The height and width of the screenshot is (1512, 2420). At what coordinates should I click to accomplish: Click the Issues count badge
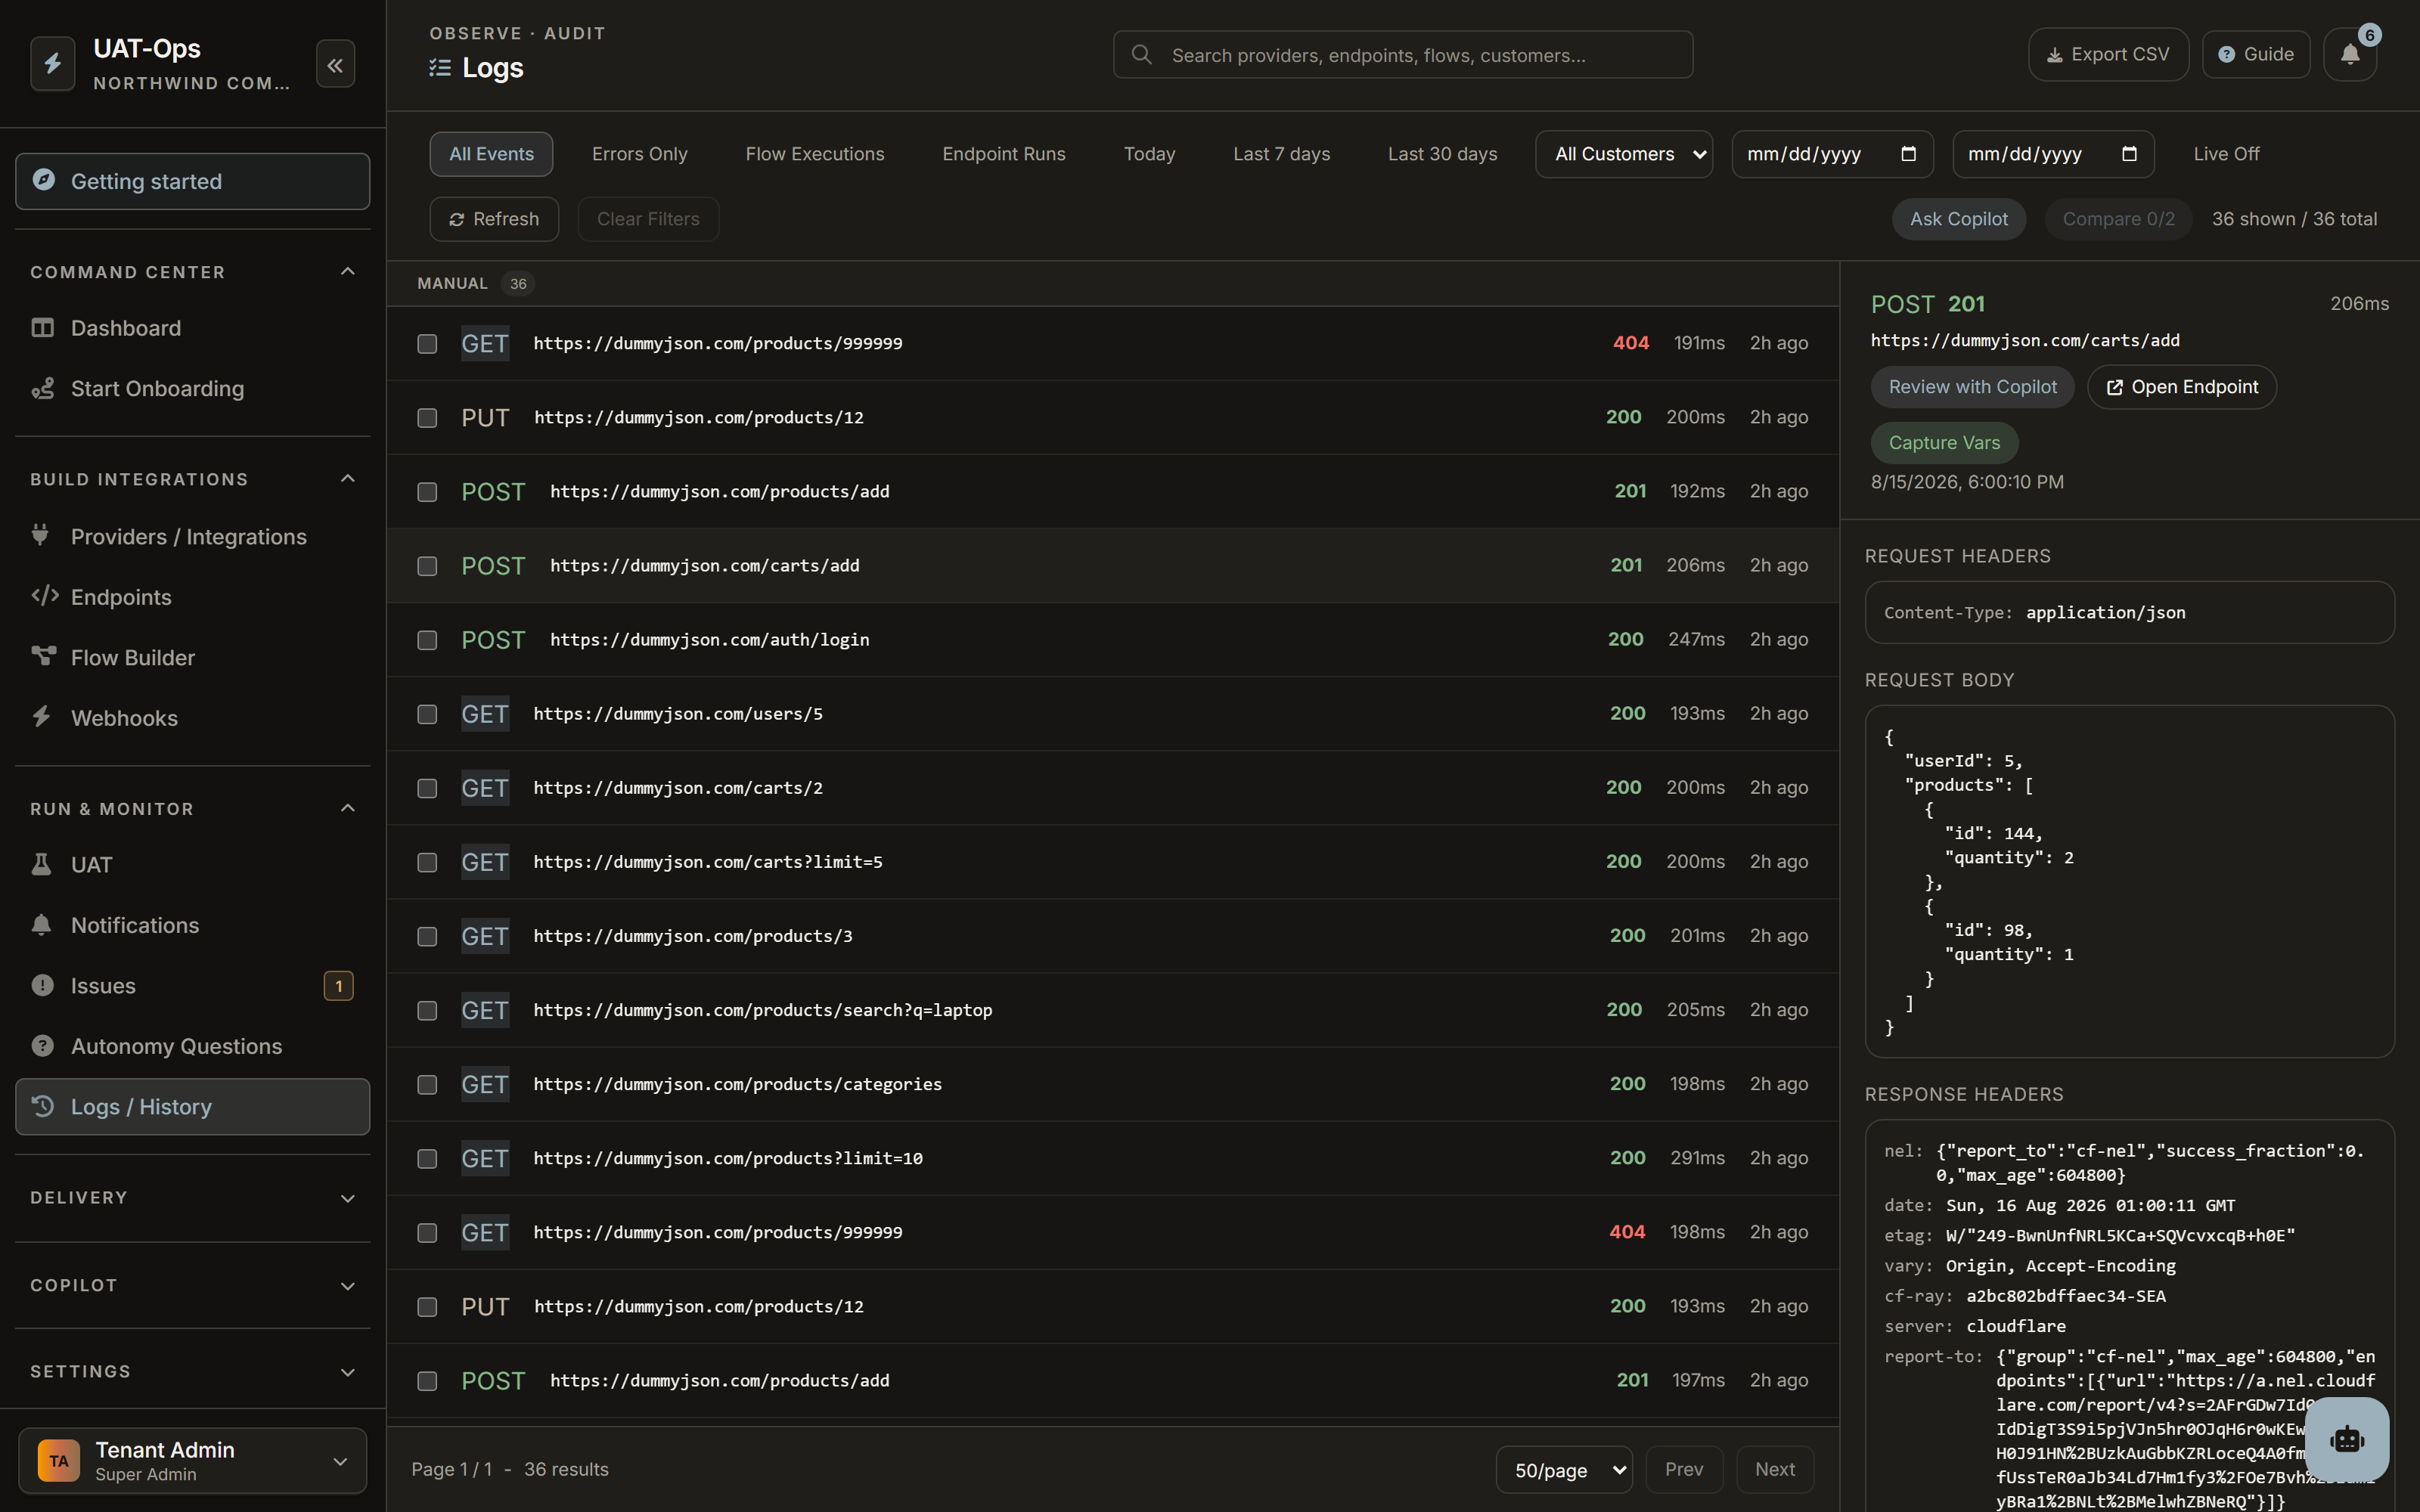339,986
